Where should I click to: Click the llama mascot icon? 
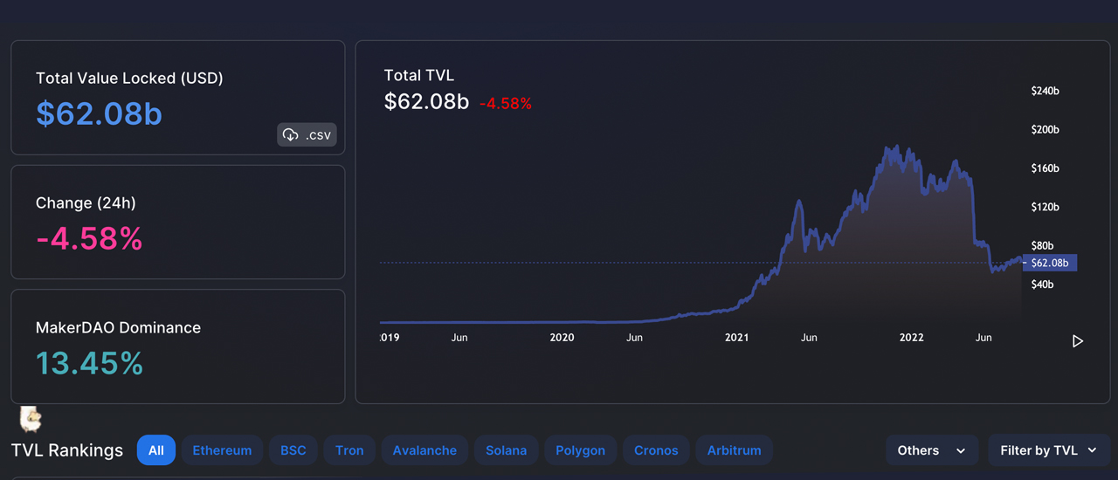coord(31,419)
